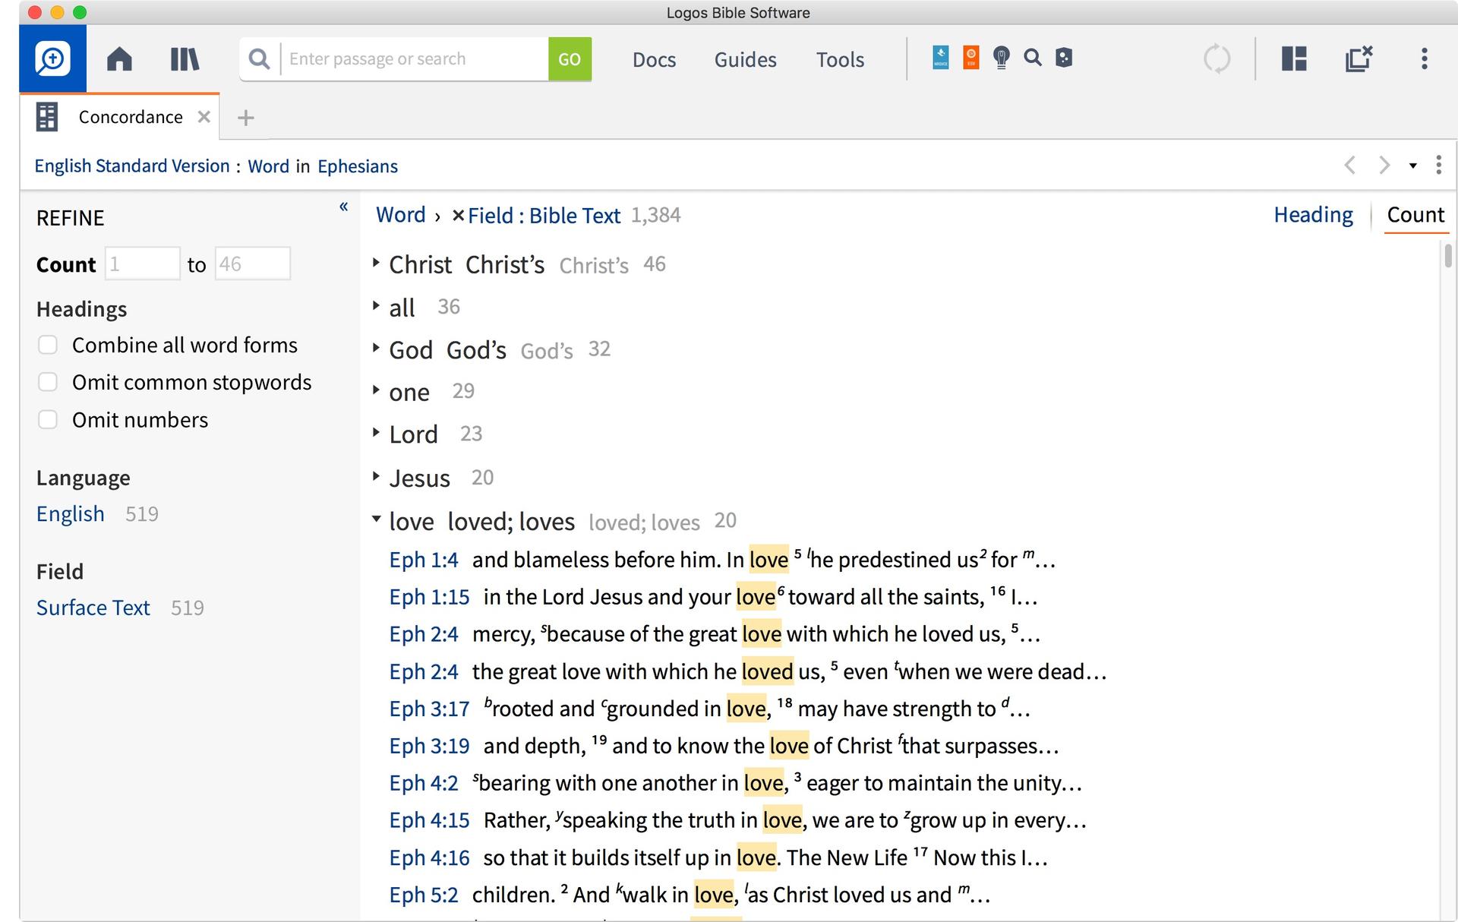
Task: Open the Tools menu
Action: click(x=840, y=60)
